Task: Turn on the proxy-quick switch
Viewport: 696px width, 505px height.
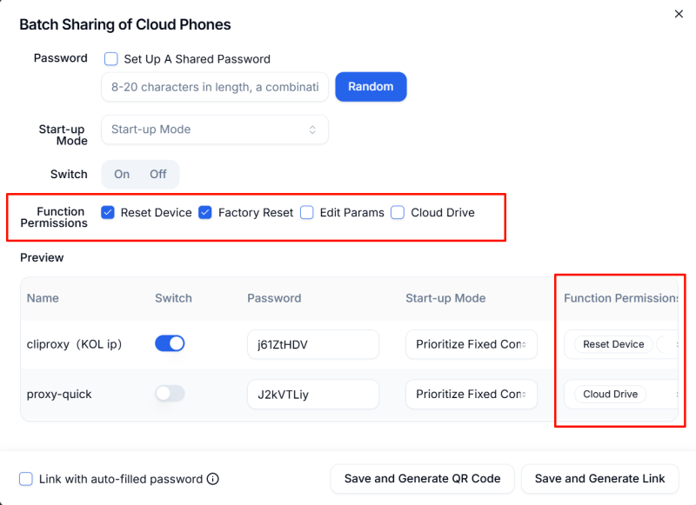Action: coord(170,394)
